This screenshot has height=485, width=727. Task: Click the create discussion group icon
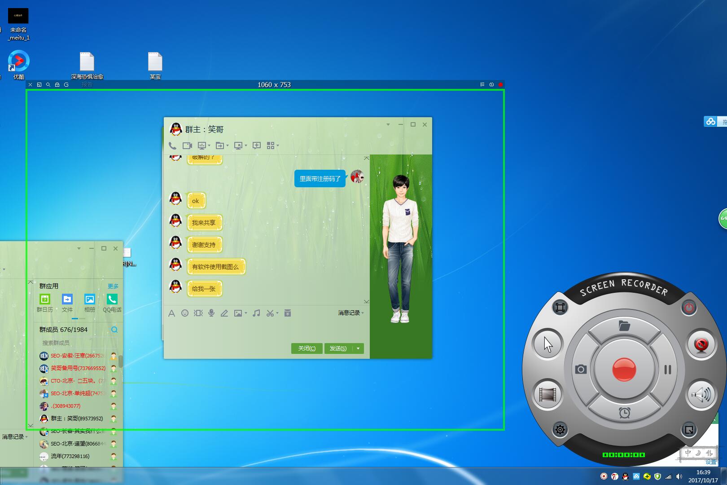point(257,145)
